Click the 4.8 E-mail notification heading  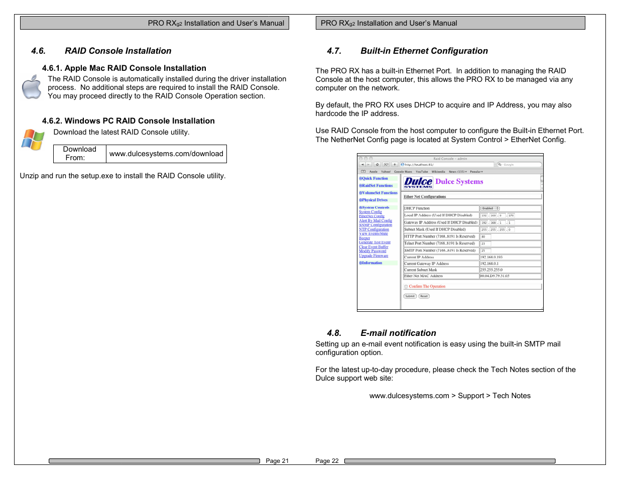(382, 333)
